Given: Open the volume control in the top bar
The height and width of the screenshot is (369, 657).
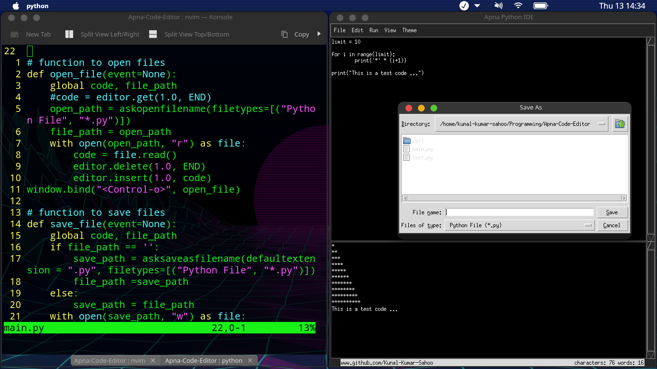Looking at the screenshot, I should [x=498, y=6].
